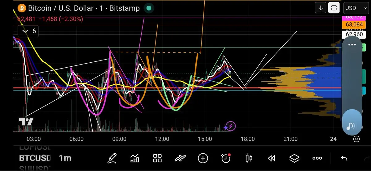
Task: Select the white 62,960 price label
Action: [354, 34]
